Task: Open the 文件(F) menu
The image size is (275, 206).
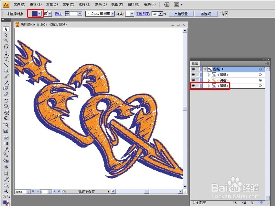Action: [19, 4]
